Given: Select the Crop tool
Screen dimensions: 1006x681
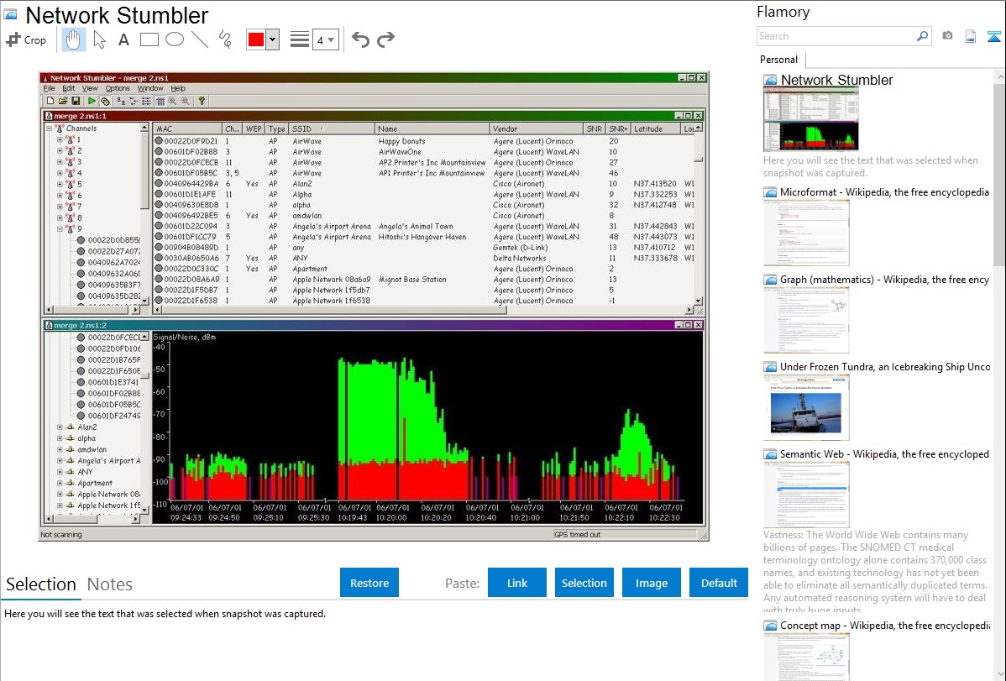Looking at the screenshot, I should tap(26, 39).
